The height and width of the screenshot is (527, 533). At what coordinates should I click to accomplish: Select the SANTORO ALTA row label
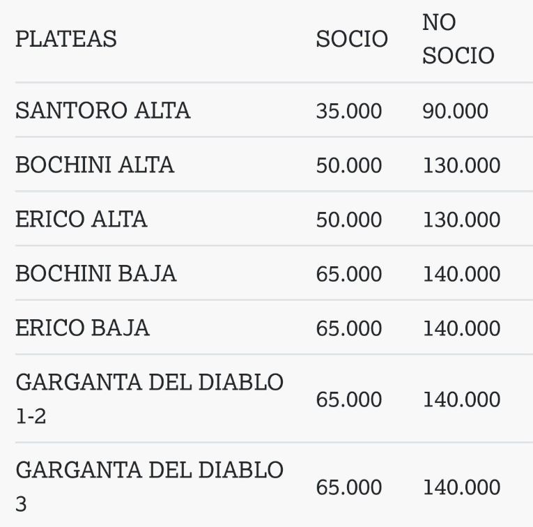click(x=103, y=111)
